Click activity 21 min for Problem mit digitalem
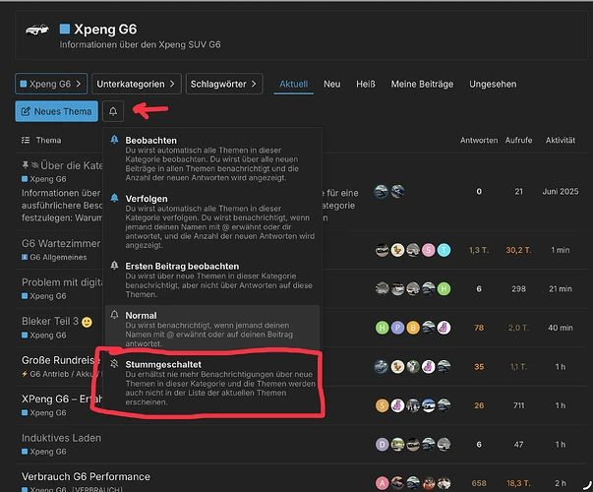The width and height of the screenshot is (593, 492). pos(561,288)
